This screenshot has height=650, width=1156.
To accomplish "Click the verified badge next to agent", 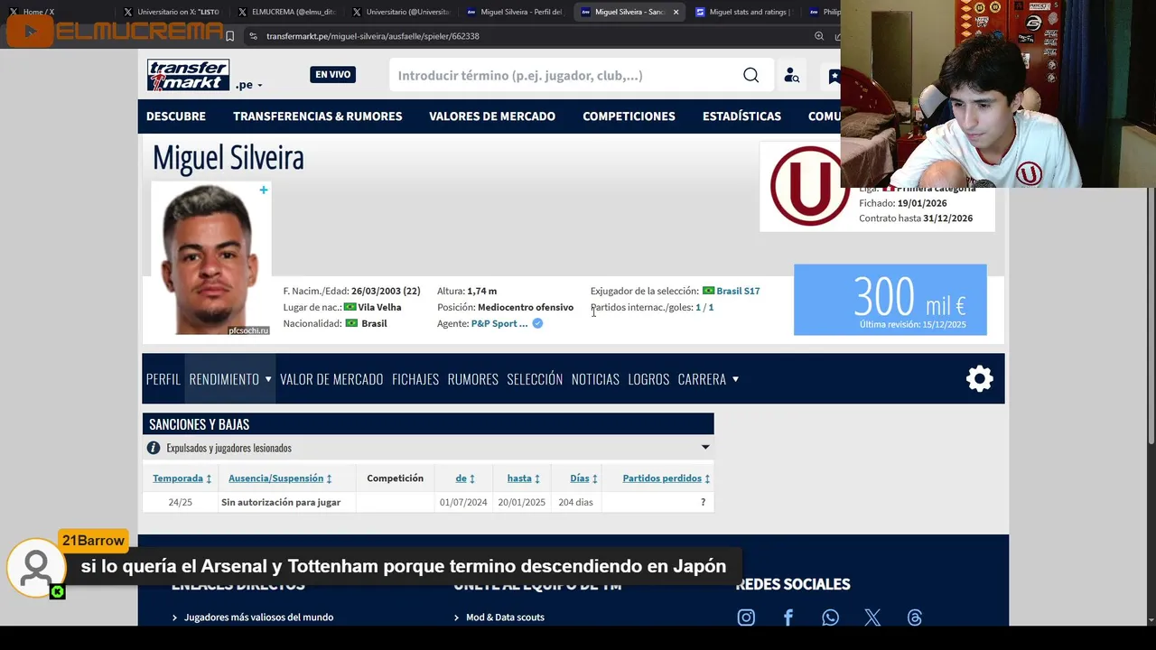I will 537,323.
